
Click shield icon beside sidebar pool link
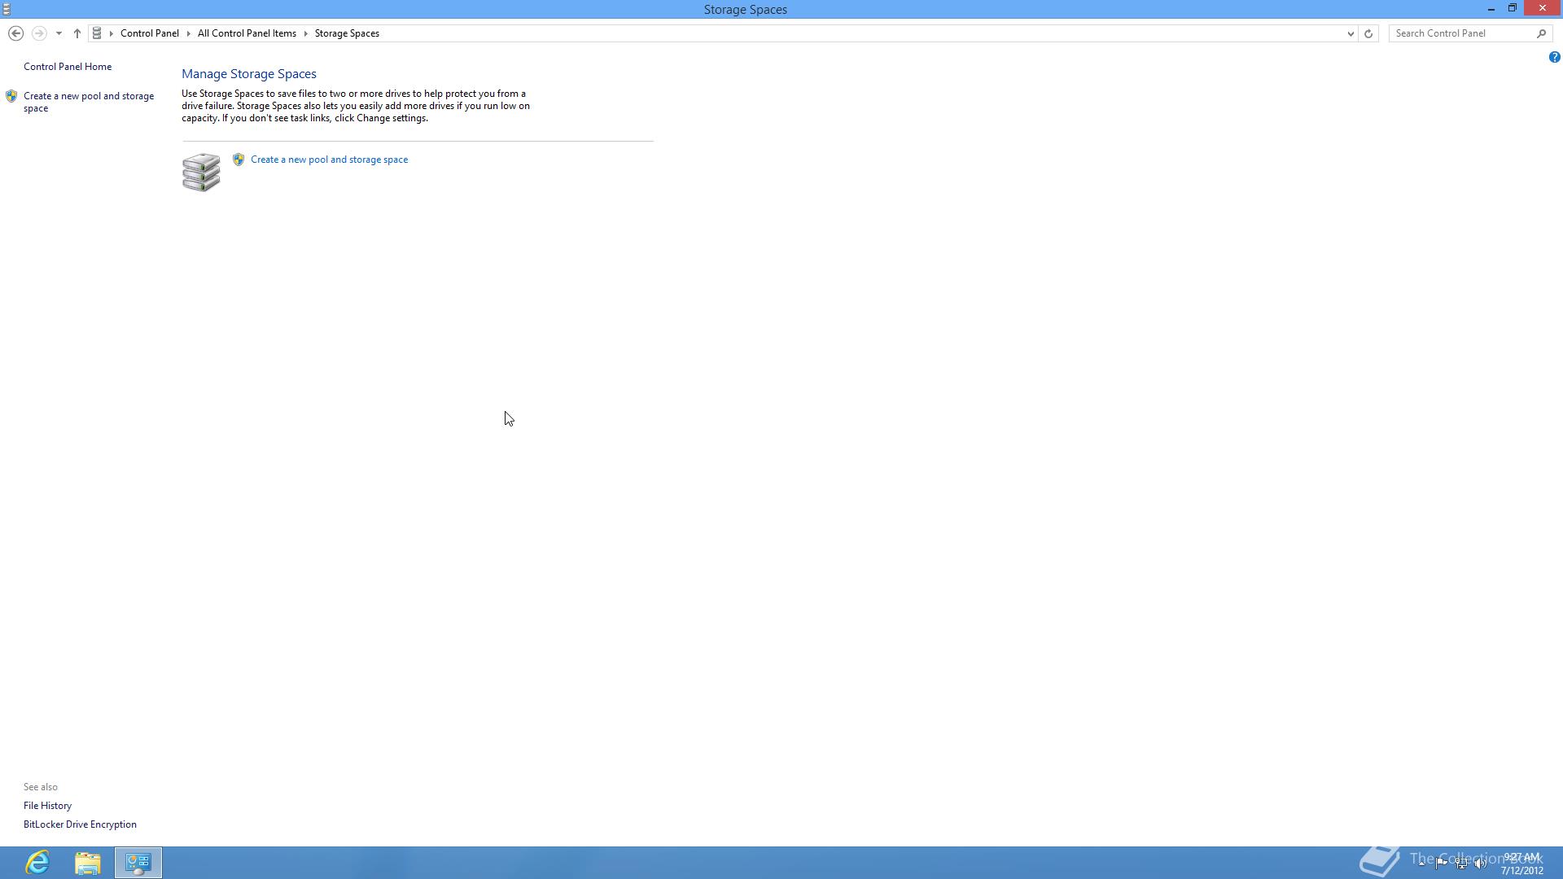point(11,96)
